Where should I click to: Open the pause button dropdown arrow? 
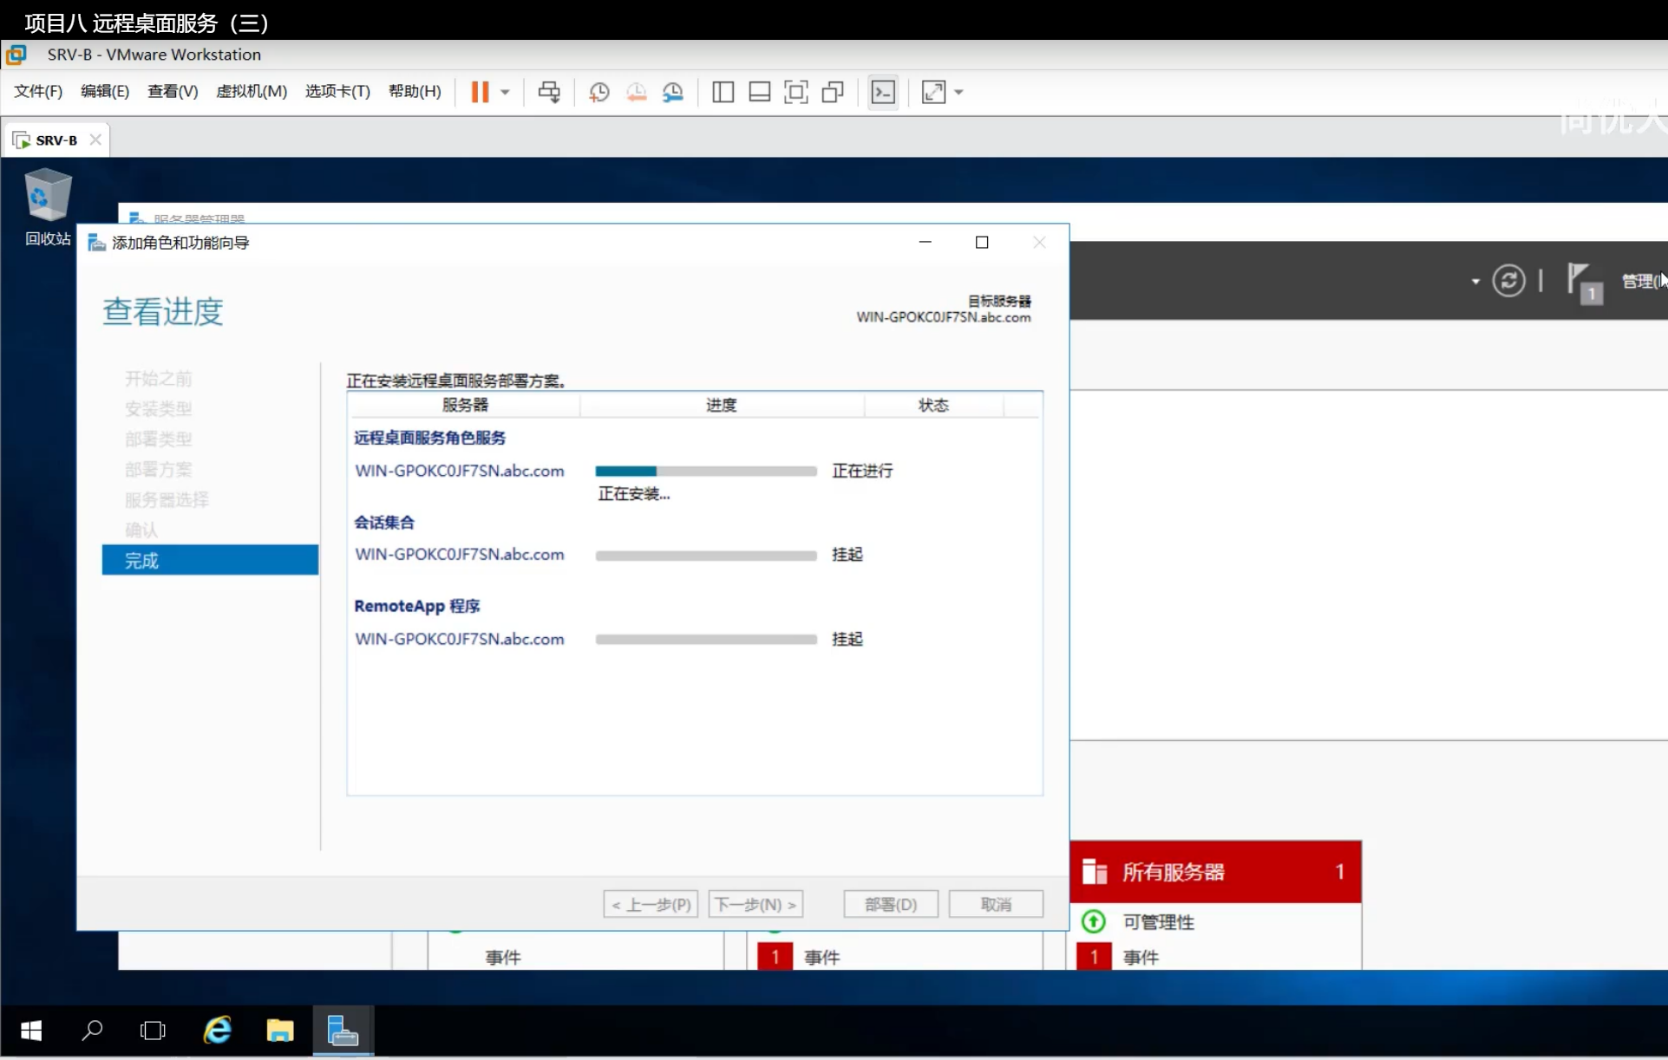click(x=505, y=92)
